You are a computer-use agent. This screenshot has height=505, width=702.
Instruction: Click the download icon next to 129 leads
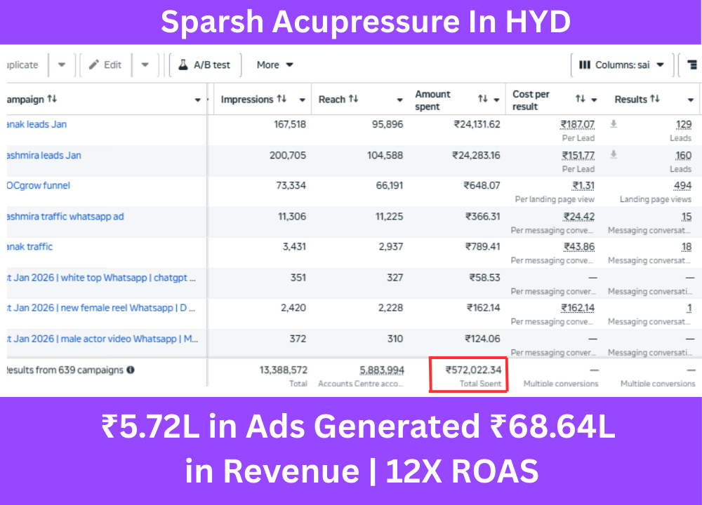[x=613, y=124]
